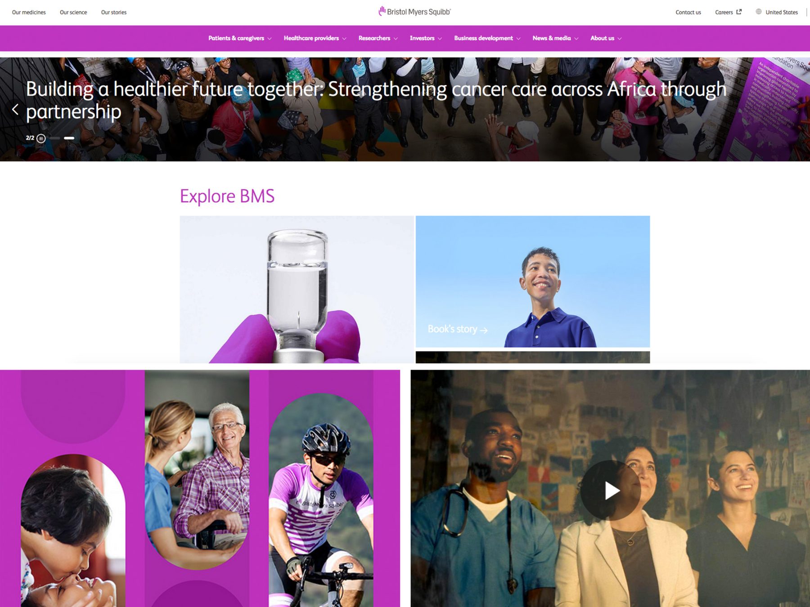The height and width of the screenshot is (607, 810).
Task: Expand the About us chevron
Action: [620, 39]
